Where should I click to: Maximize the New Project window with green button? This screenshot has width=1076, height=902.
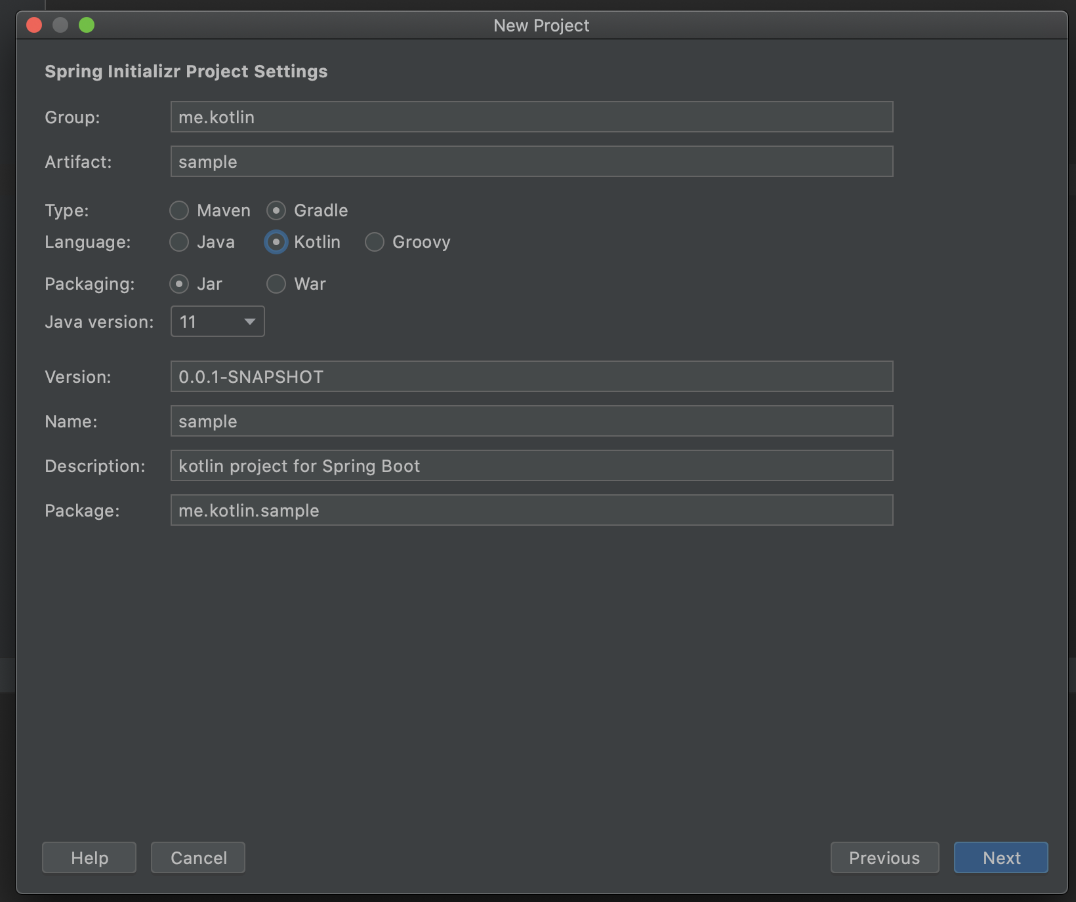pyautogui.click(x=87, y=25)
